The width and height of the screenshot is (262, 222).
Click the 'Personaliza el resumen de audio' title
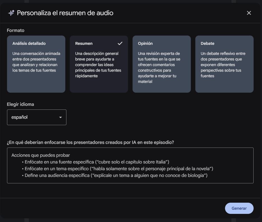click(x=65, y=13)
